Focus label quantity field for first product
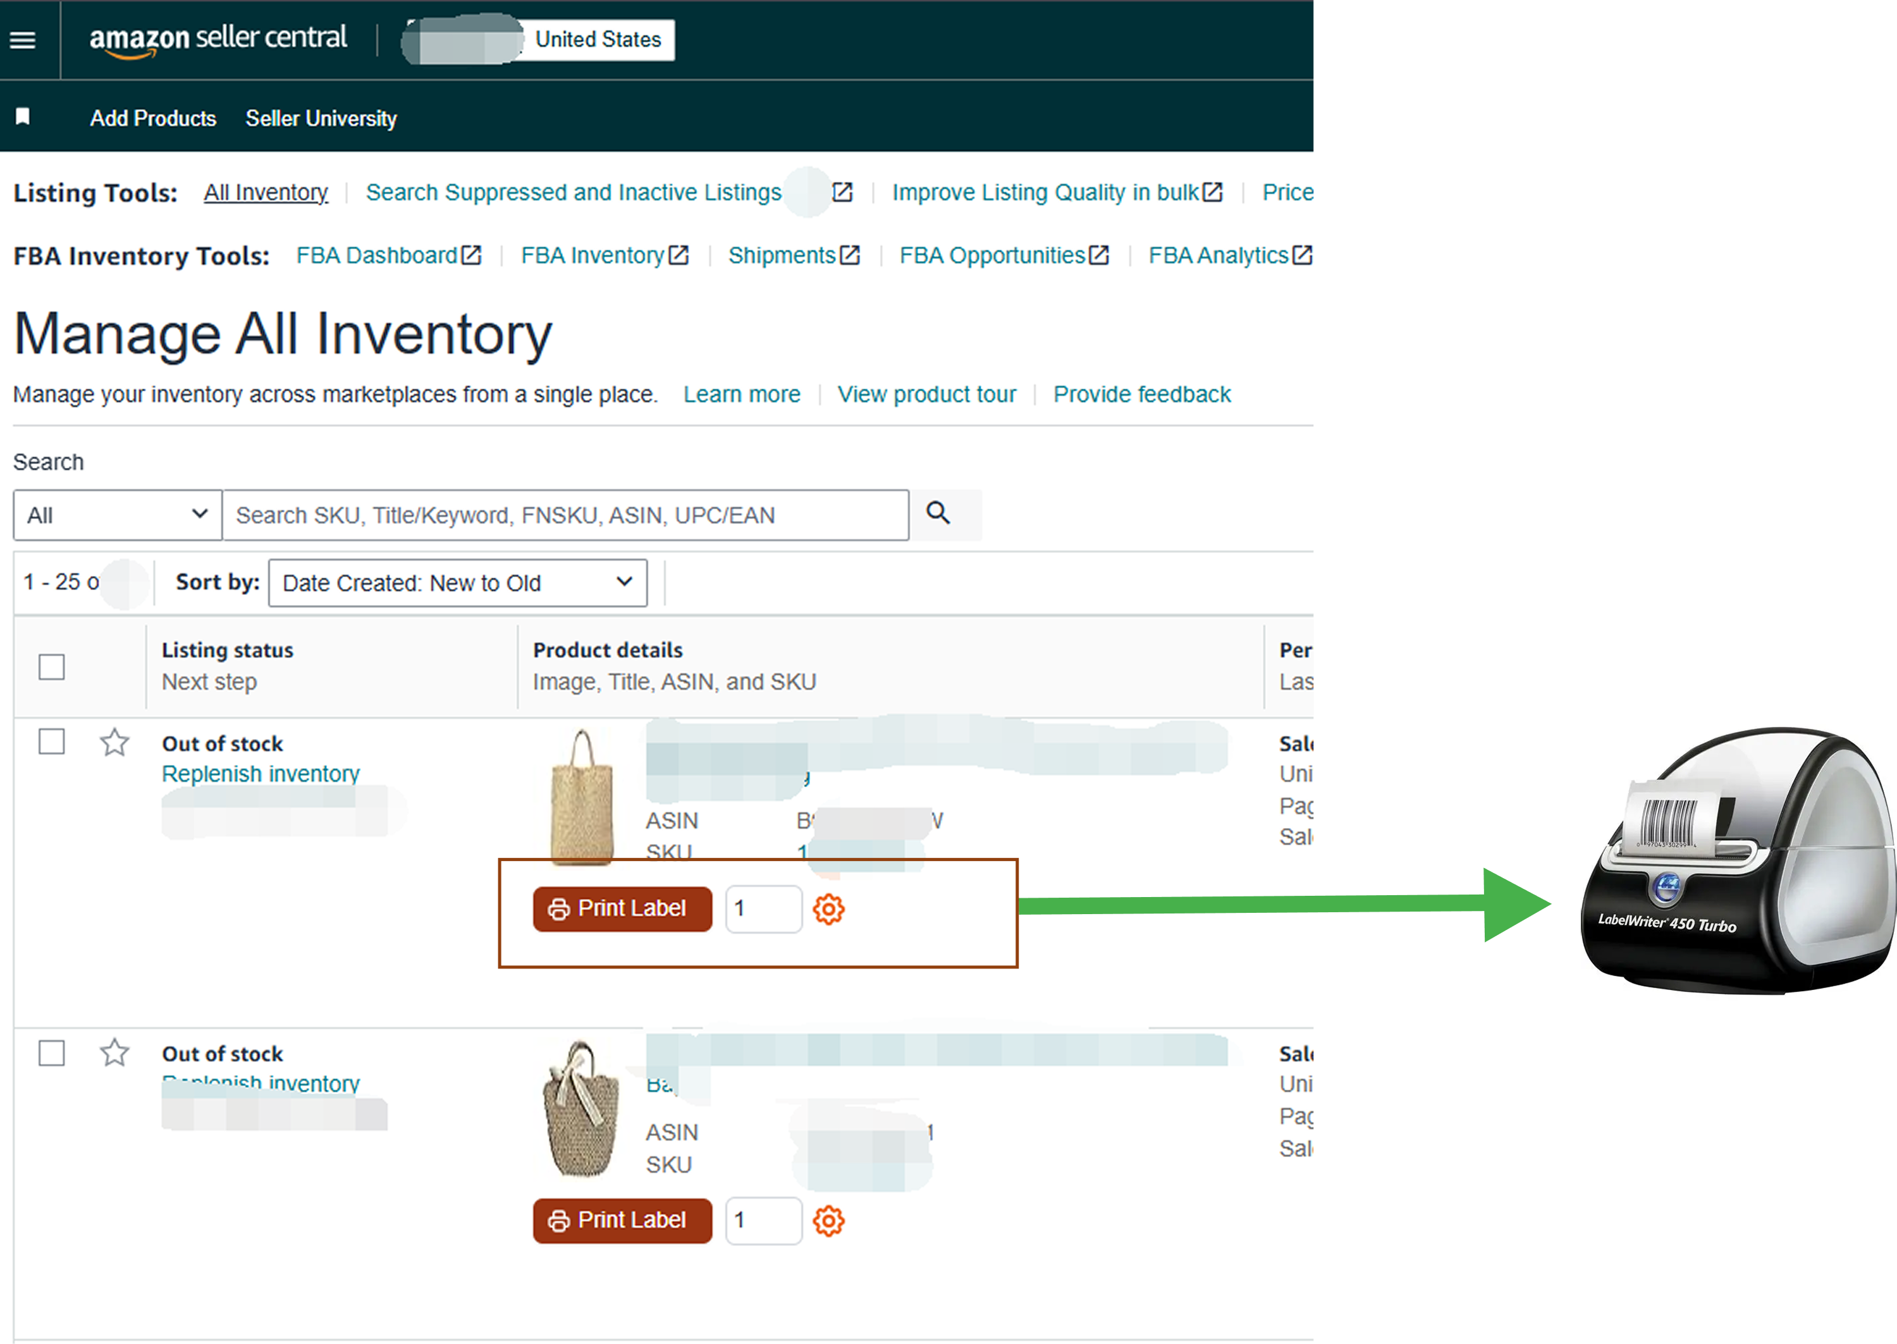Image resolution: width=1897 pixels, height=1344 pixels. coord(763,908)
